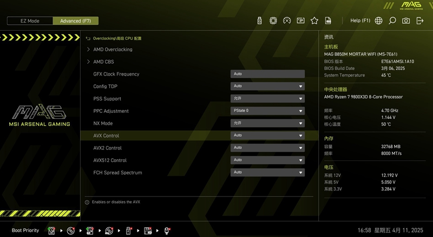Expand the AMD Overclocking submenu

tap(112, 50)
